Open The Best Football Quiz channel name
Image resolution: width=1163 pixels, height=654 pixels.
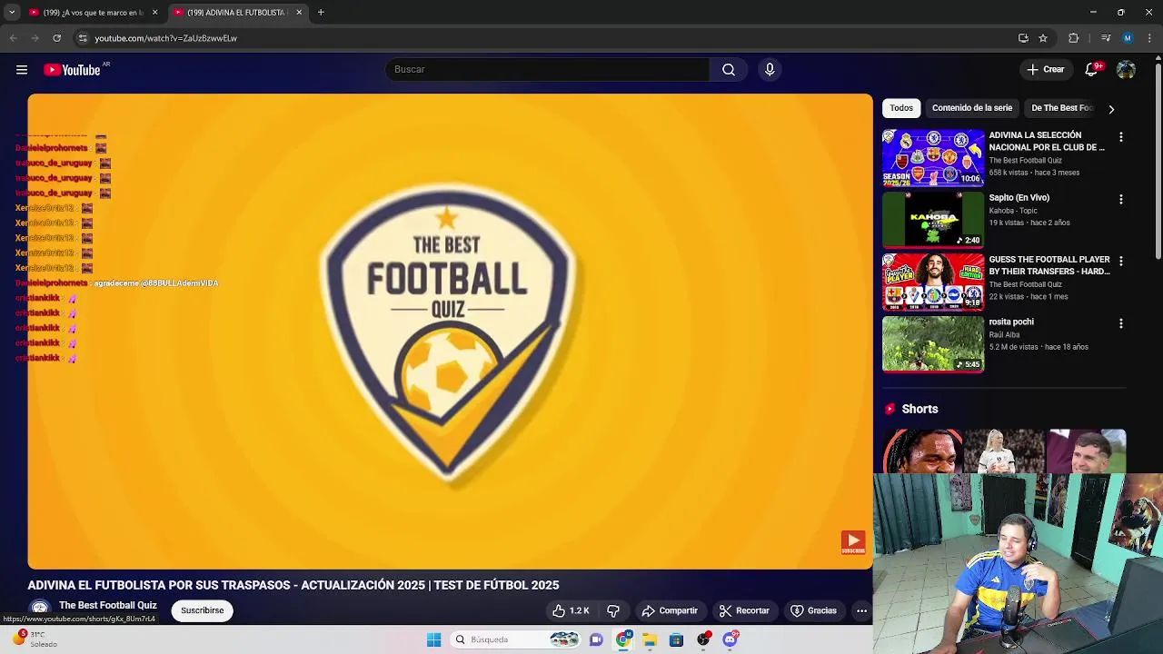click(x=108, y=605)
